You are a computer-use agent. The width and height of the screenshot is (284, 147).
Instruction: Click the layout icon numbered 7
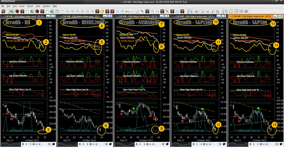[77, 11]
